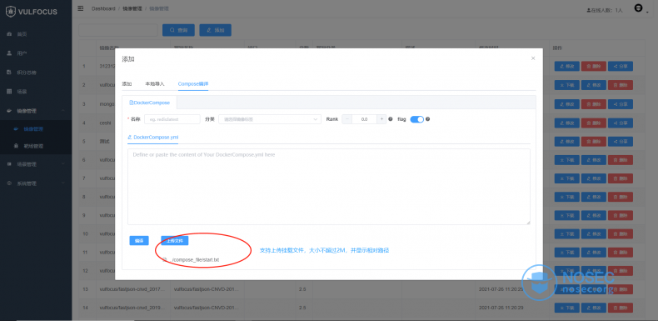This screenshot has height=321, width=658.
Task: Click the blue 编译 button
Action: pyautogui.click(x=139, y=241)
